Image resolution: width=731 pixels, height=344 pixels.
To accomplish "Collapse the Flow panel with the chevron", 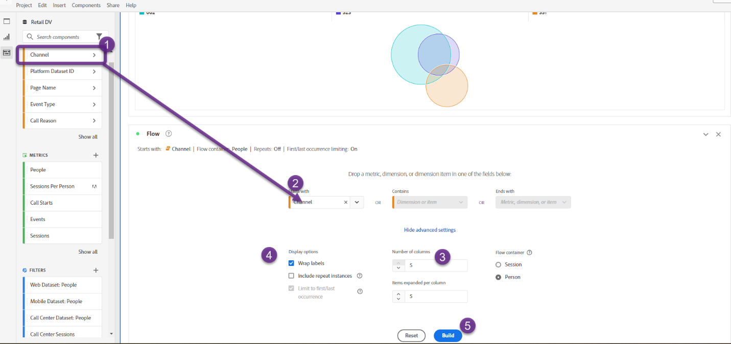I will pos(705,134).
